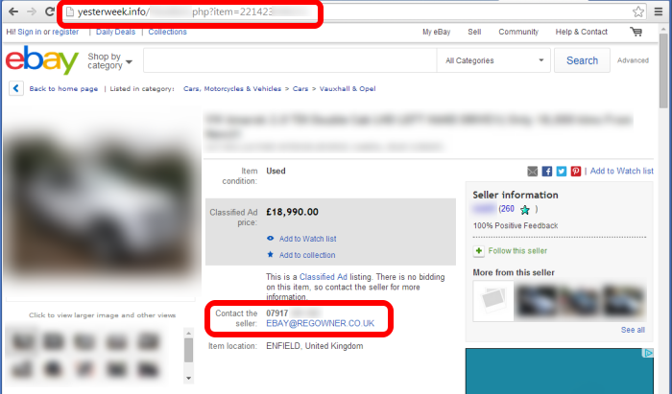The width and height of the screenshot is (672, 394).
Task: Open the Chrome hamburger menu
Action: [659, 12]
